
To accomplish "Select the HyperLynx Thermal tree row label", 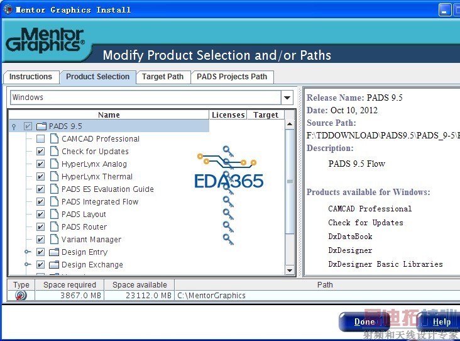I will tap(97, 177).
